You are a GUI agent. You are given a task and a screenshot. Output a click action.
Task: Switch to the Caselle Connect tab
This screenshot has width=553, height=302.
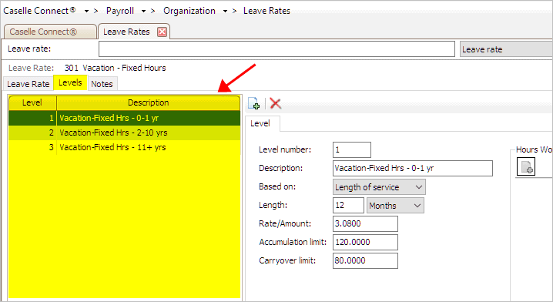[x=50, y=32]
